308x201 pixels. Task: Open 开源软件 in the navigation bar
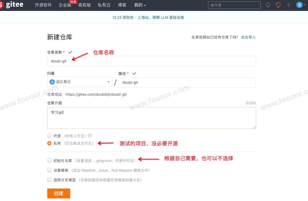tap(43, 5)
